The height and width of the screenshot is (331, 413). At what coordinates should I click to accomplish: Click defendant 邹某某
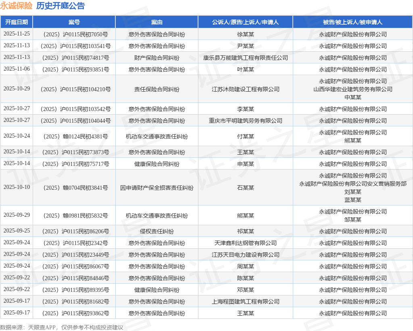[353, 220]
